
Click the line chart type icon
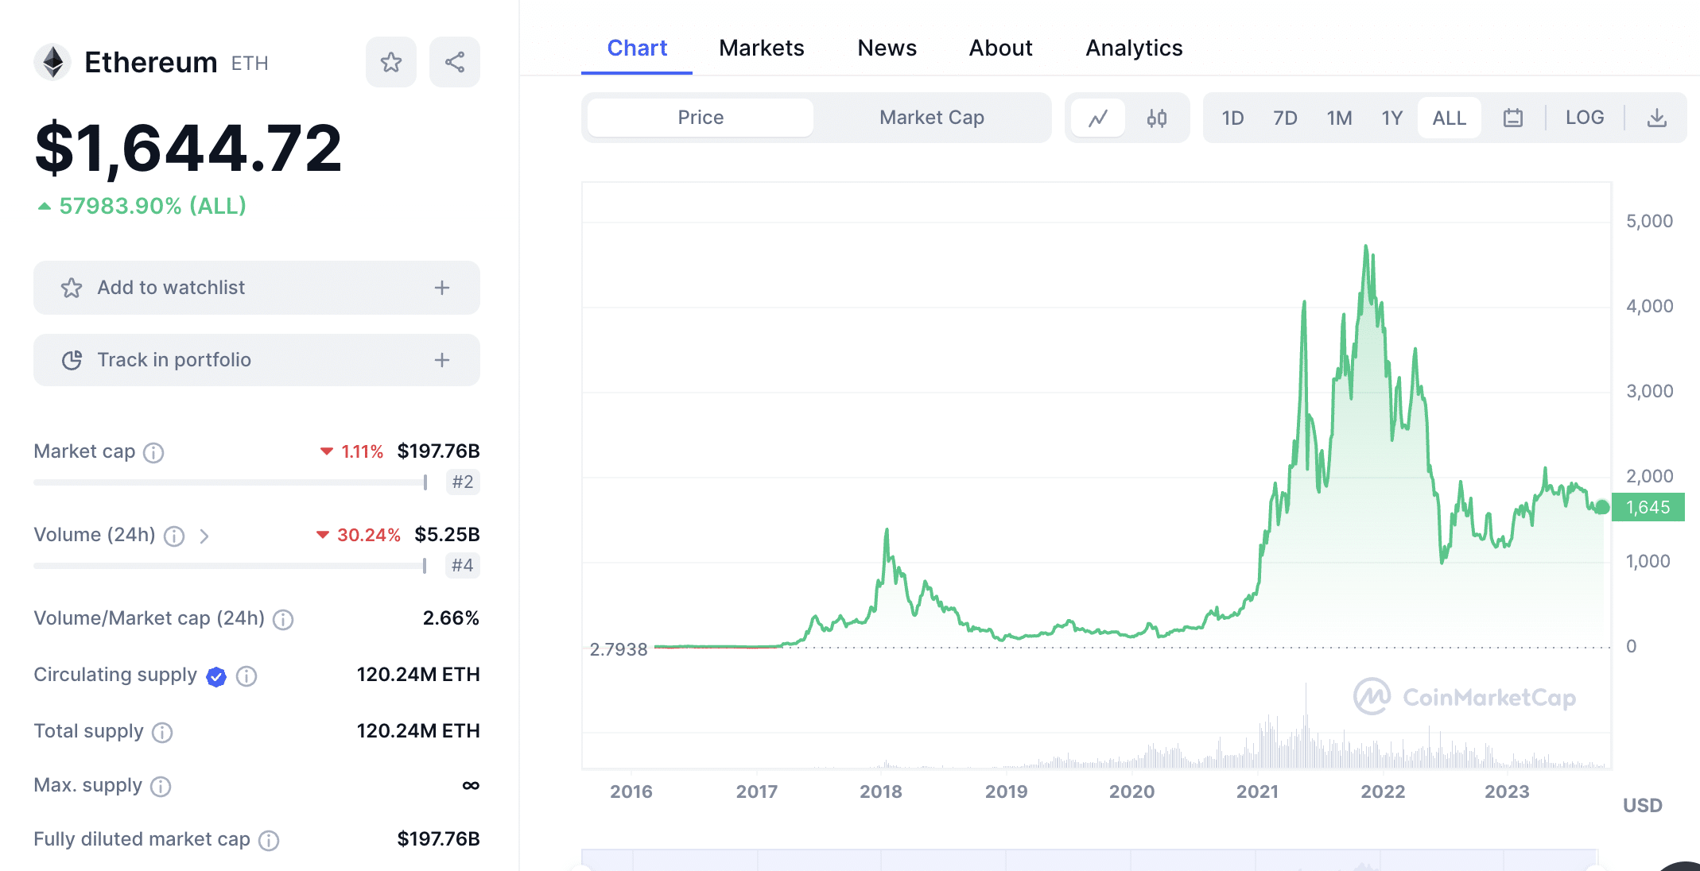(x=1098, y=117)
